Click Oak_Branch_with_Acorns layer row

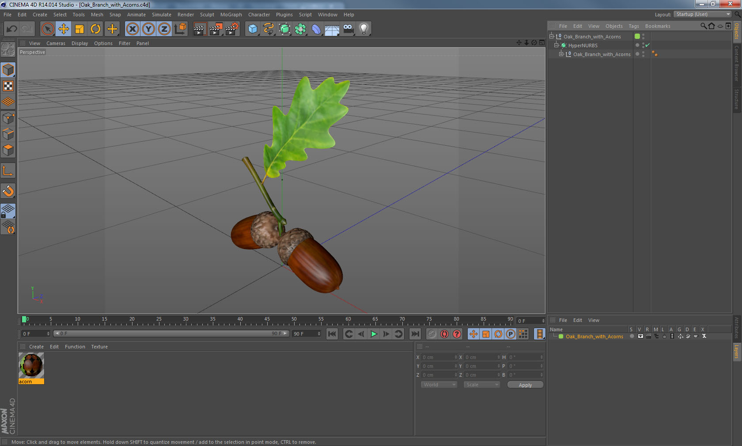pyautogui.click(x=640, y=336)
